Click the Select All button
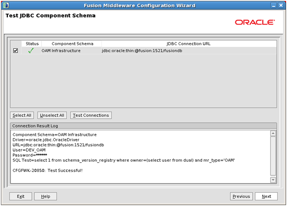The height and width of the screenshot is (206, 287). [x=22, y=115]
